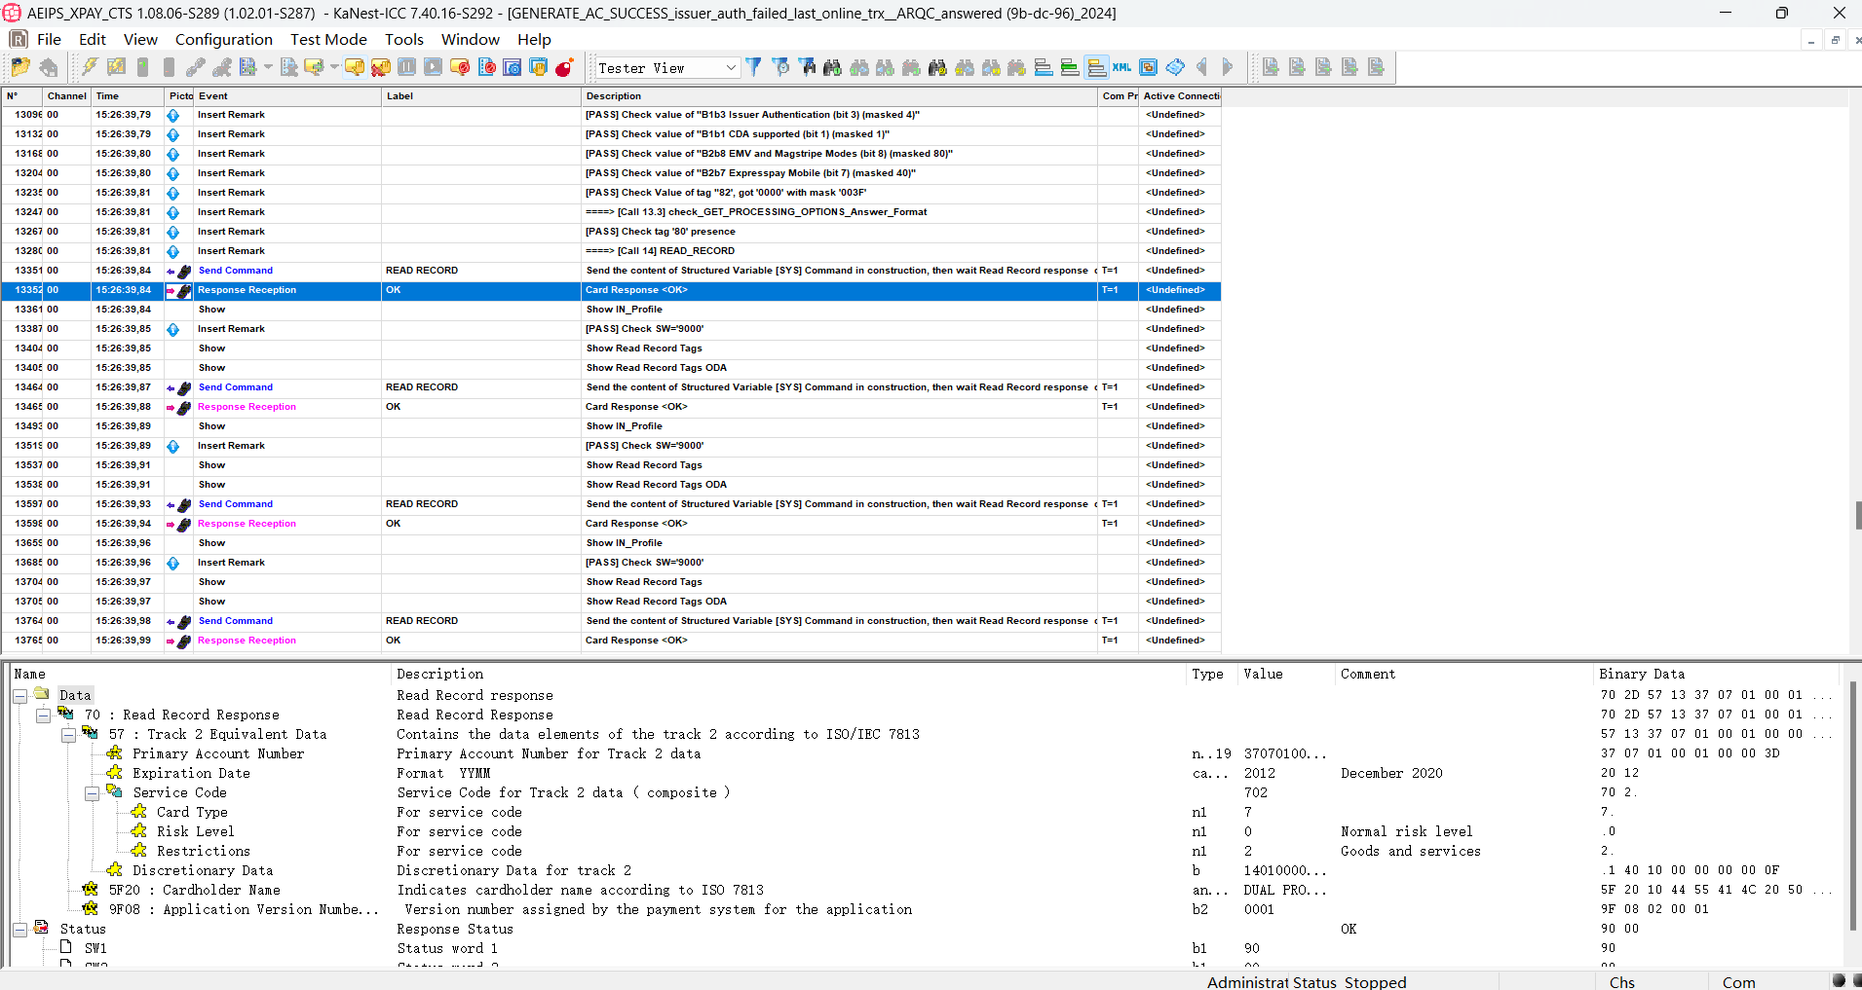Click the first black binoculars search icon
Screen dimensions: 1862x990
pyautogui.click(x=832, y=67)
